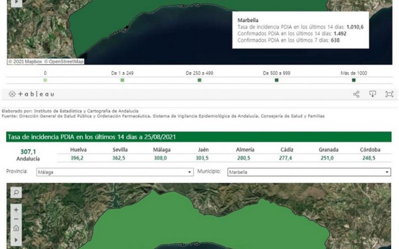This screenshot has height=249, width=399.
Task: Click the Mapbox attribution link
Action: click(x=25, y=61)
